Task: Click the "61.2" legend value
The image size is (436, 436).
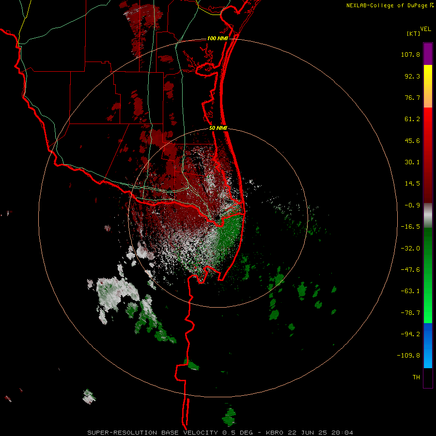Action: [412, 119]
